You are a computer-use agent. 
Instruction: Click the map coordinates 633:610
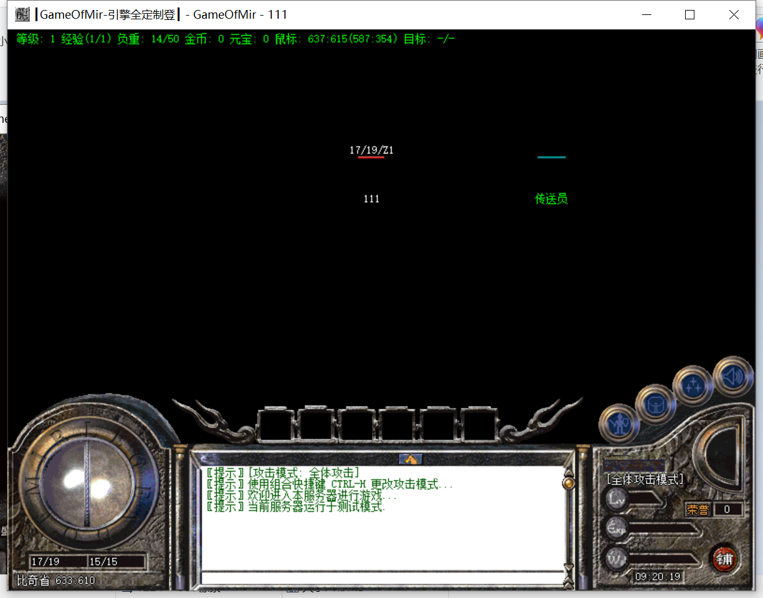click(75, 581)
